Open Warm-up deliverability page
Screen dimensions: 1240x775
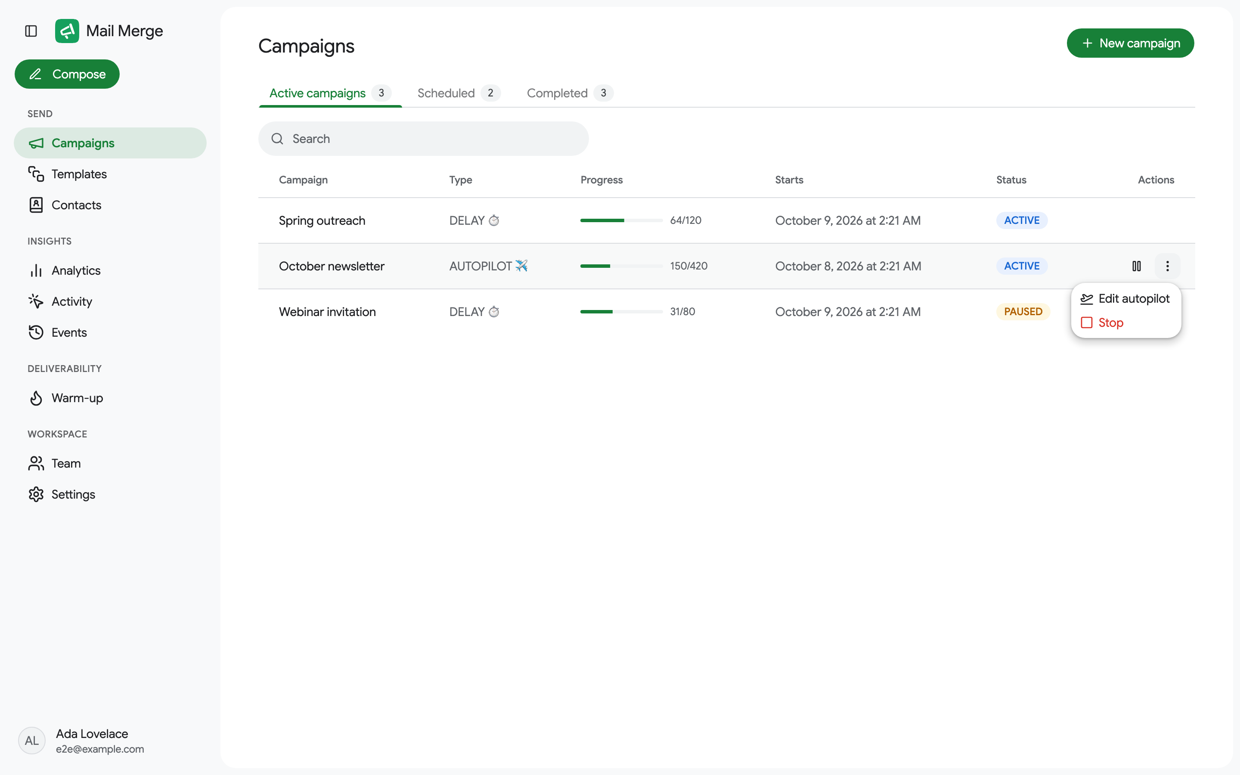click(110, 398)
